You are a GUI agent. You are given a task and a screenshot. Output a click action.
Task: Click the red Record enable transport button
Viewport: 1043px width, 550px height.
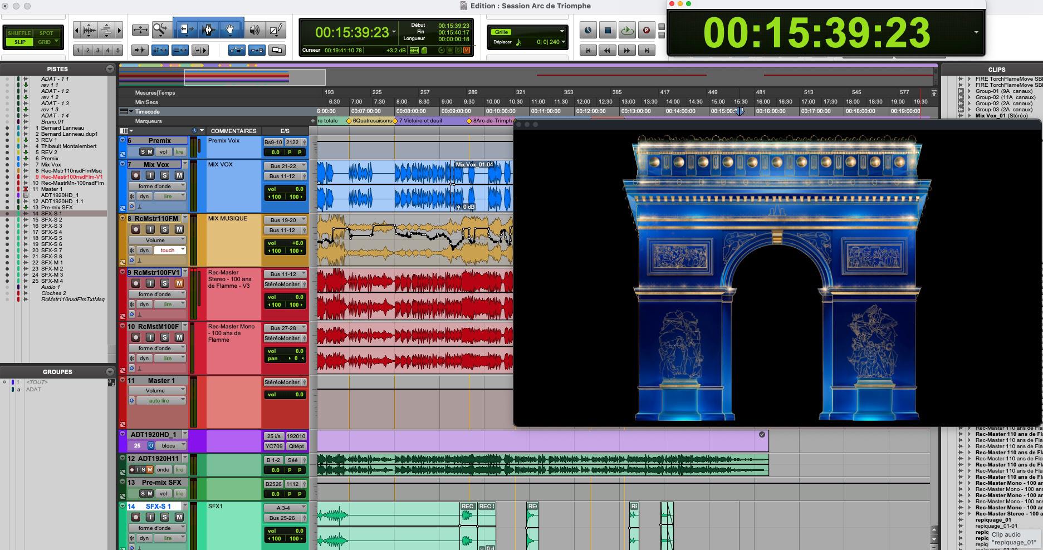(647, 30)
